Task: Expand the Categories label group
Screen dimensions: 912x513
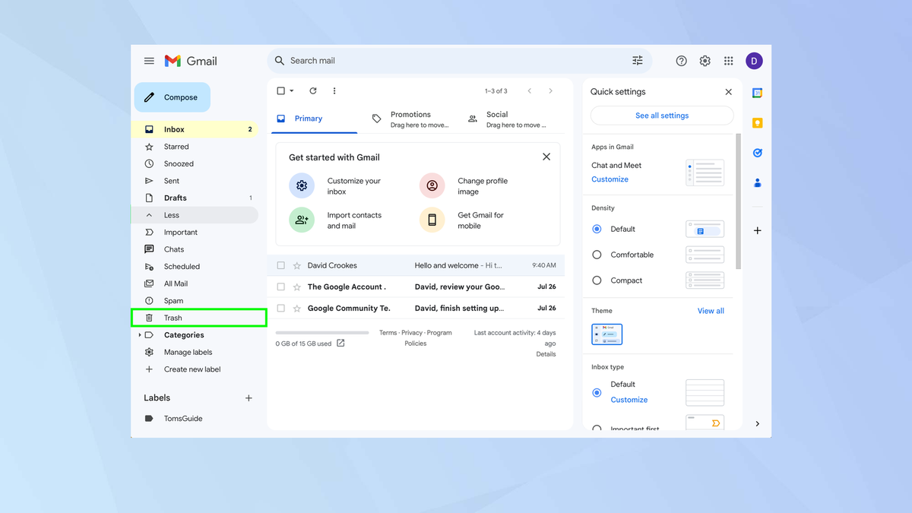Action: tap(140, 334)
